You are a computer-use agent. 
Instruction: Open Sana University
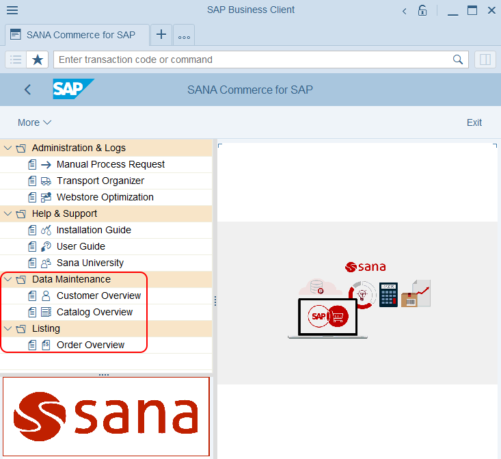(90, 263)
